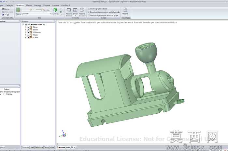228x151 pixels.
Task: Switch to the Viste panel tab
Action: pyautogui.click(x=52, y=147)
